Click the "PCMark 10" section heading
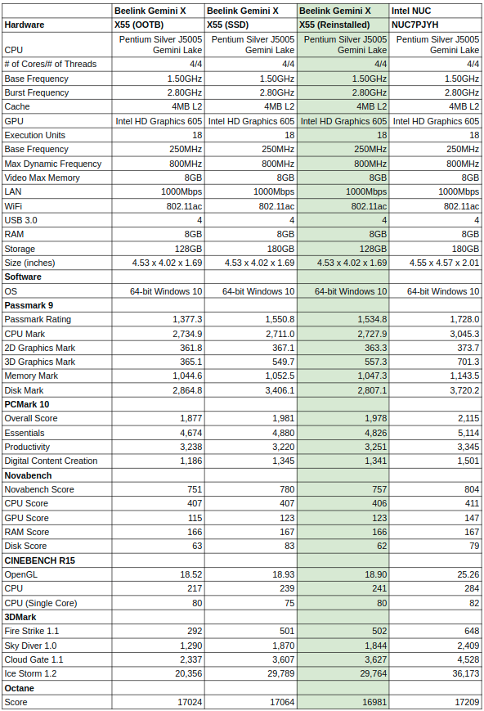 [x=27, y=404]
